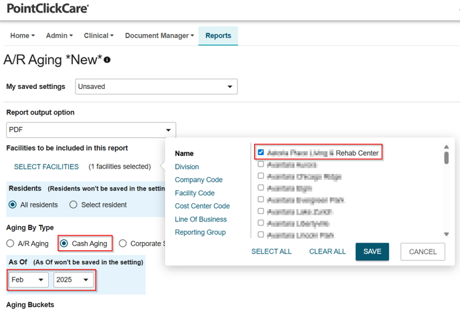Click the facility list scrollbar thumb
Viewport: 460px width, 313px height.
(x=446, y=158)
